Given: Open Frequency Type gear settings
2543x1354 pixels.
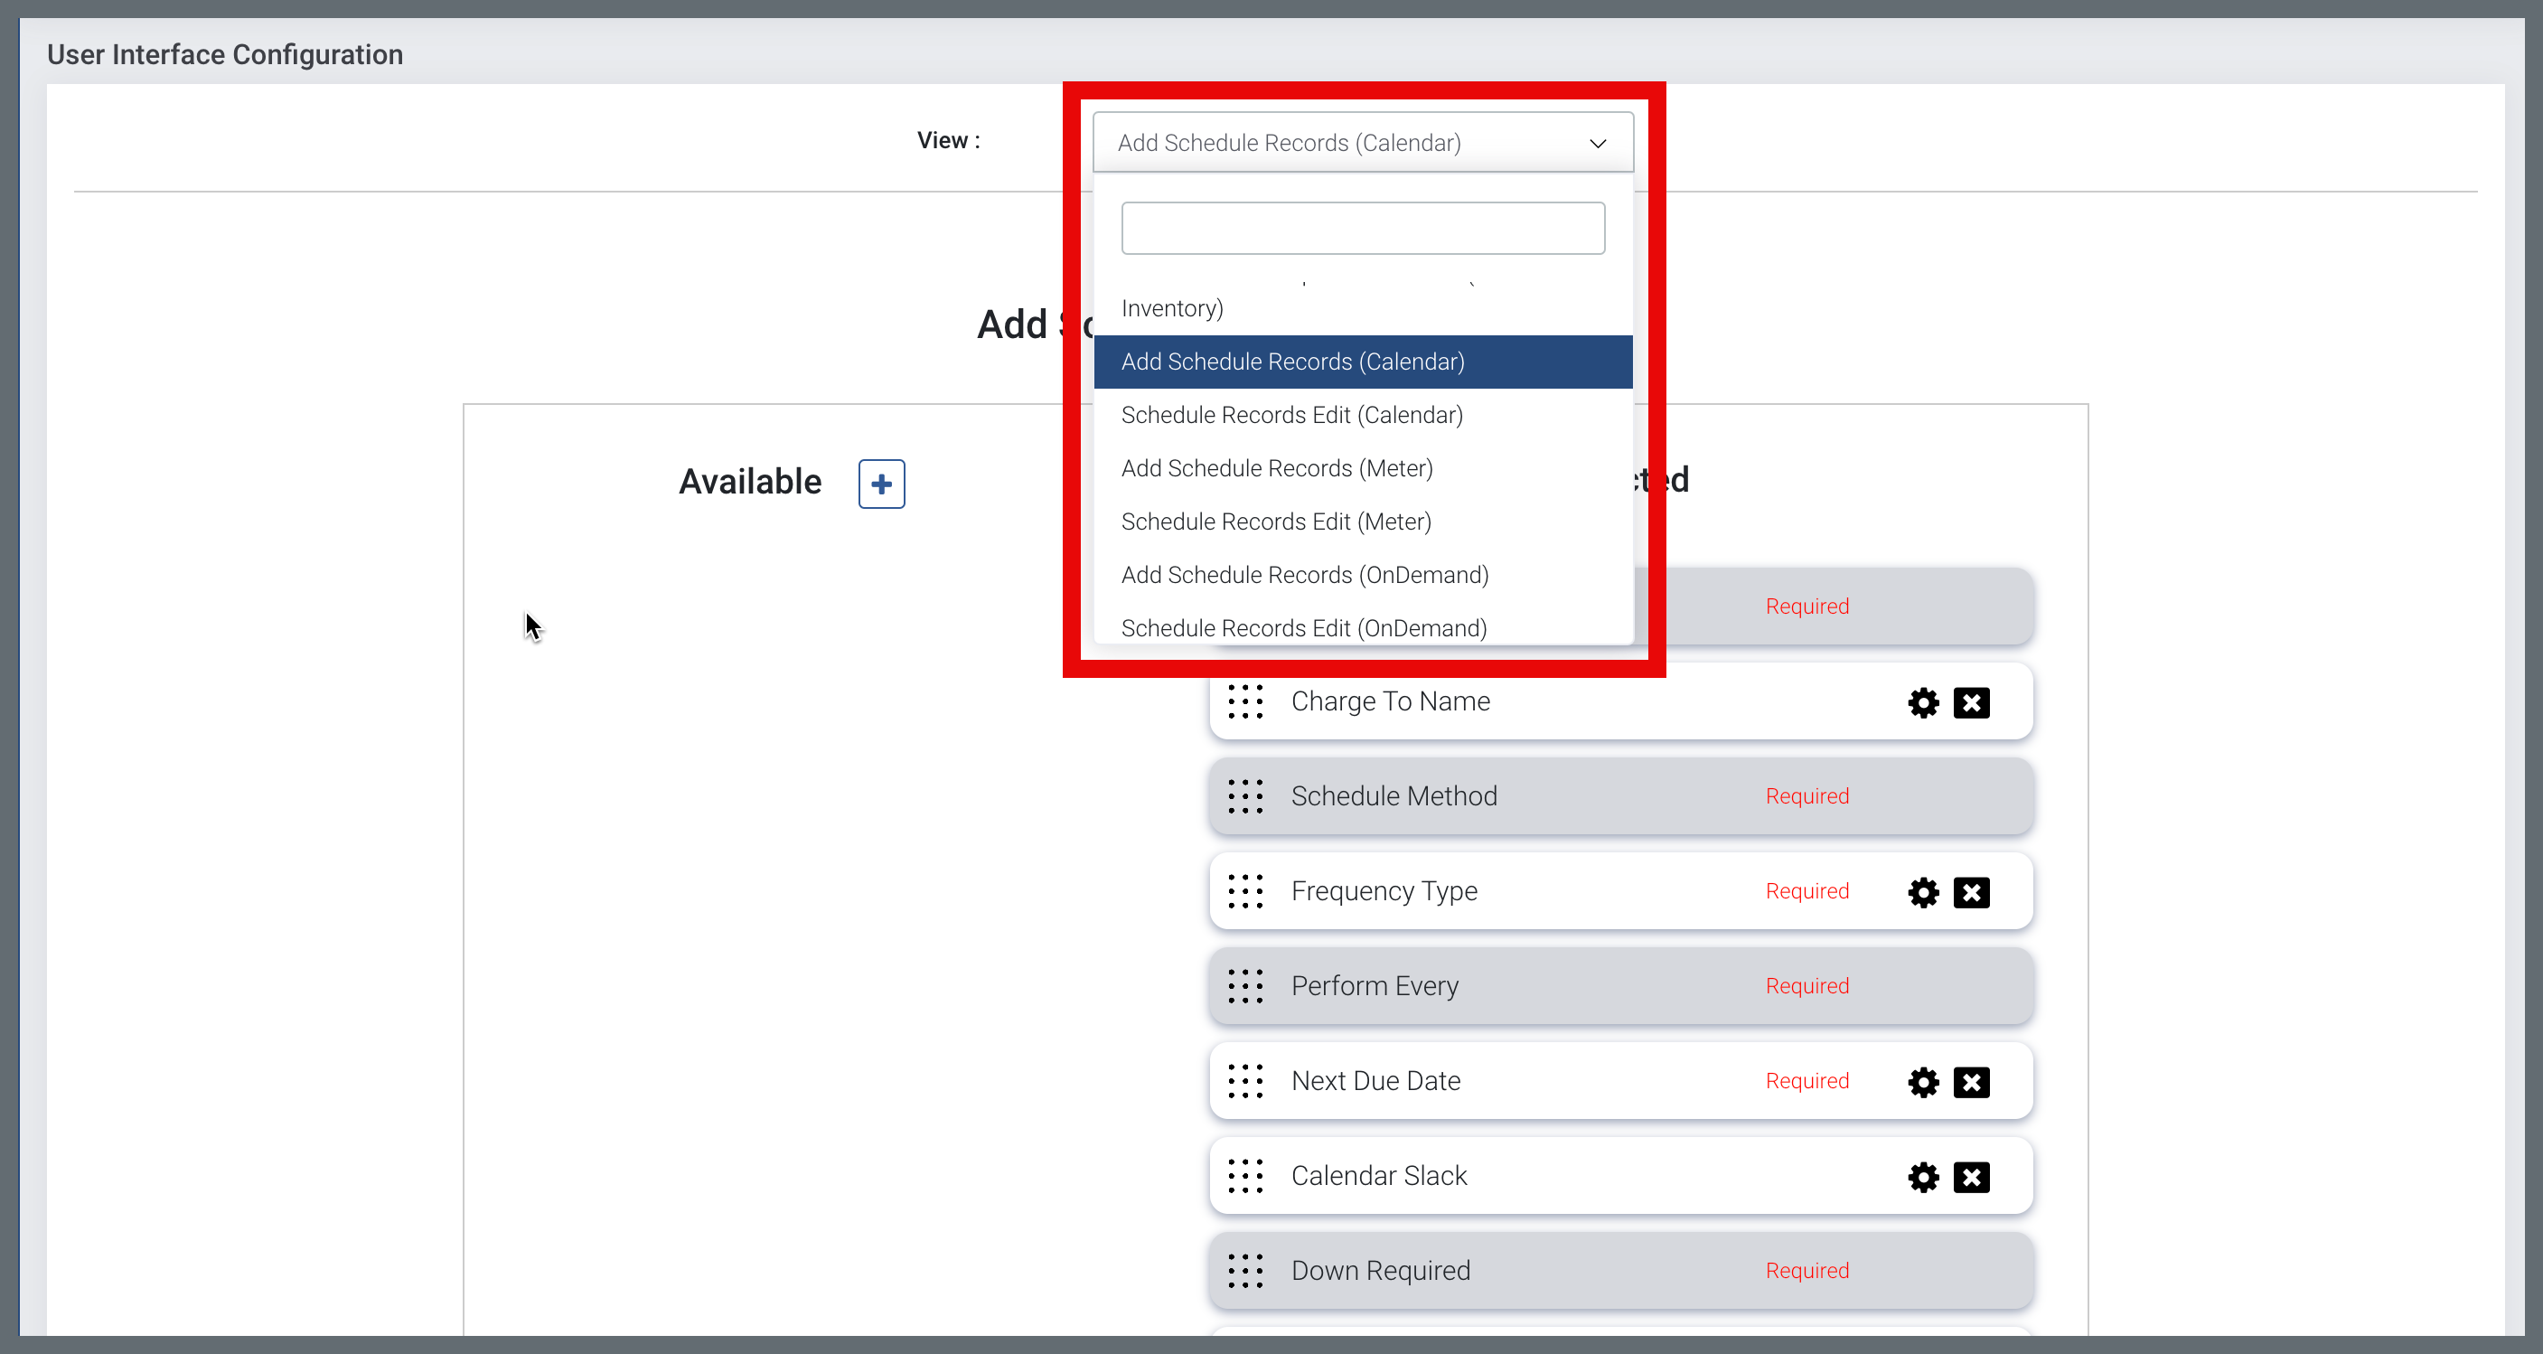Looking at the screenshot, I should pyautogui.click(x=1922, y=893).
